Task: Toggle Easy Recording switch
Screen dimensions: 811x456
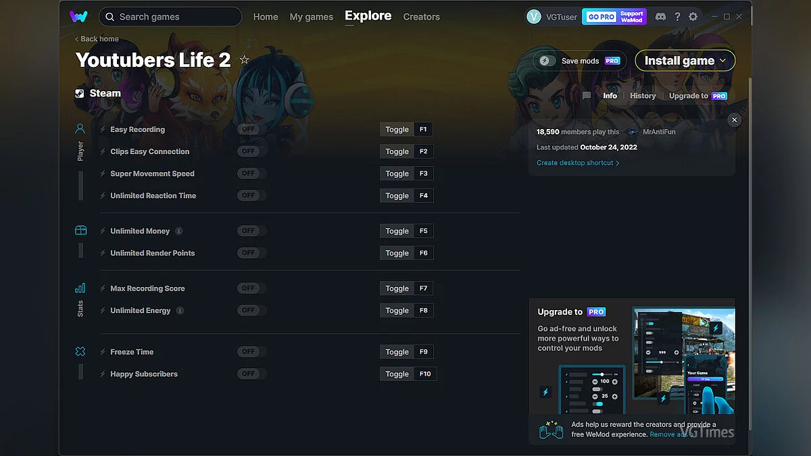Action: [x=251, y=130]
